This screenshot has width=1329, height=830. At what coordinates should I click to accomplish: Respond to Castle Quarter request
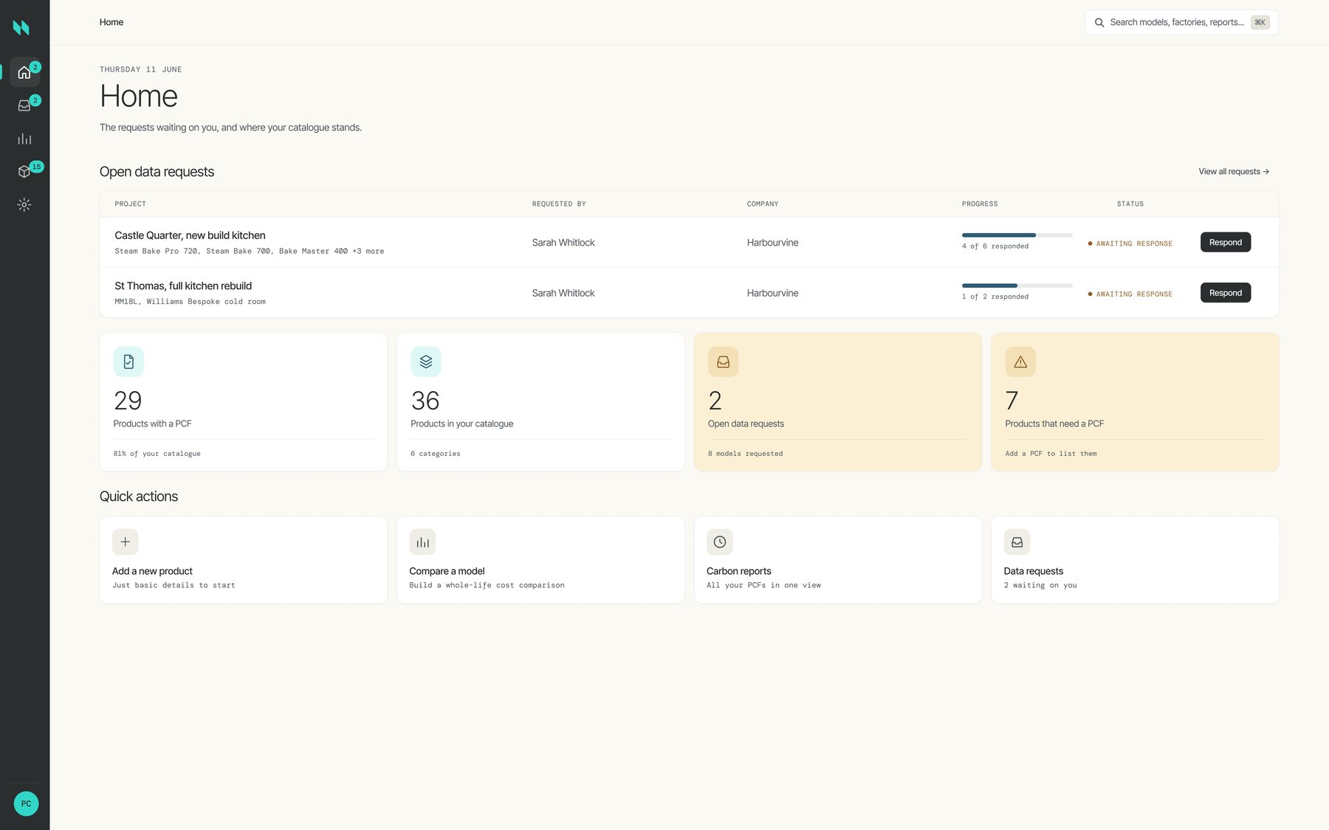(1225, 242)
